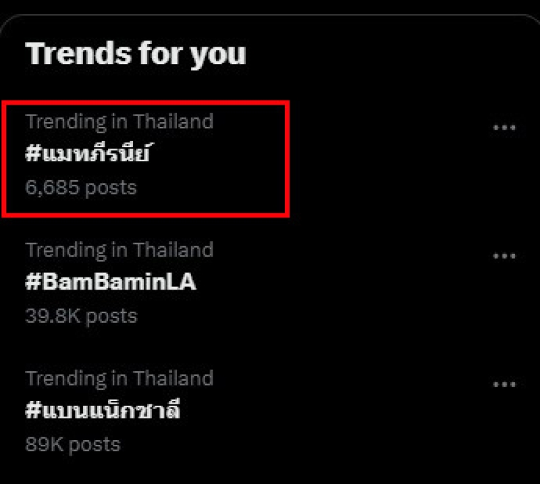540x484 pixels.
Task: Click the three-dot menu beside #BamBaminLA
Action: click(504, 256)
